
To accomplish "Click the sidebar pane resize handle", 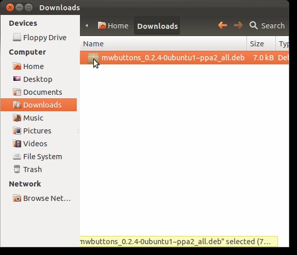I will coord(78,131).
